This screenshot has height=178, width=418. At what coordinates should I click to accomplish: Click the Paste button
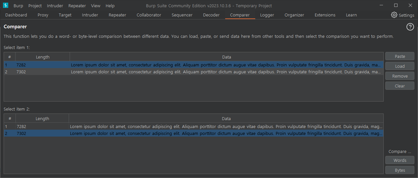coord(400,56)
